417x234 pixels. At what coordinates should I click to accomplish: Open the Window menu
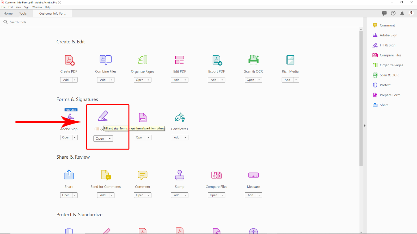37,7
